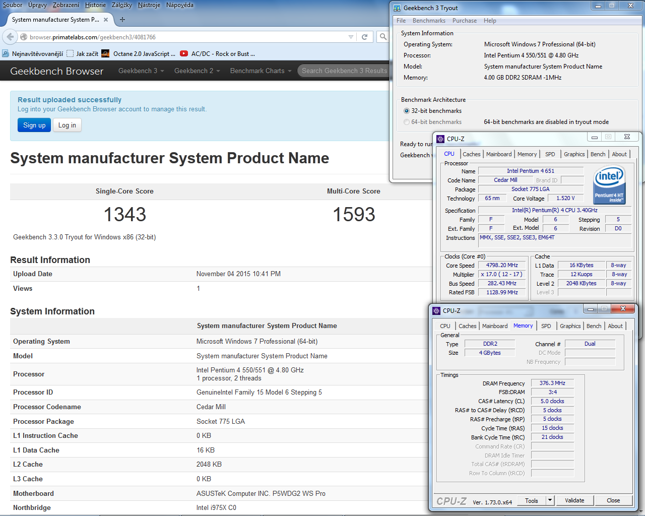The image size is (645, 516).
Task: Open Help menu in Geekbench window
Action: 490,21
